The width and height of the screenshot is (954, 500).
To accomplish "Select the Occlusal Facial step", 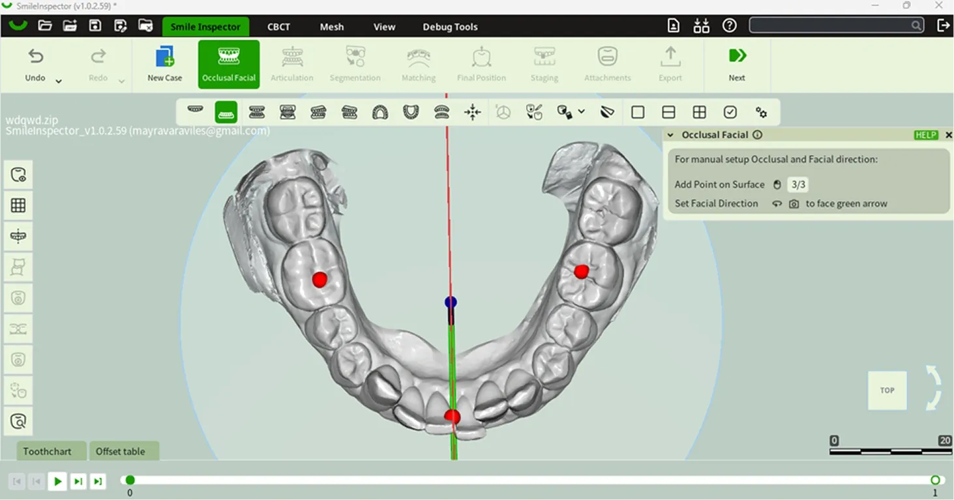I will click(229, 64).
